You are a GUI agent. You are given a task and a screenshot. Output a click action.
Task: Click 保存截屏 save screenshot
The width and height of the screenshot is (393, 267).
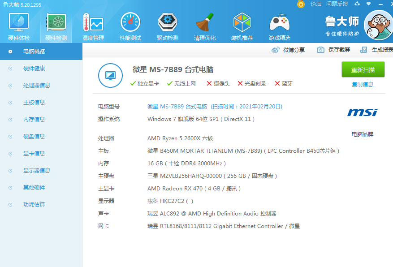[339, 50]
